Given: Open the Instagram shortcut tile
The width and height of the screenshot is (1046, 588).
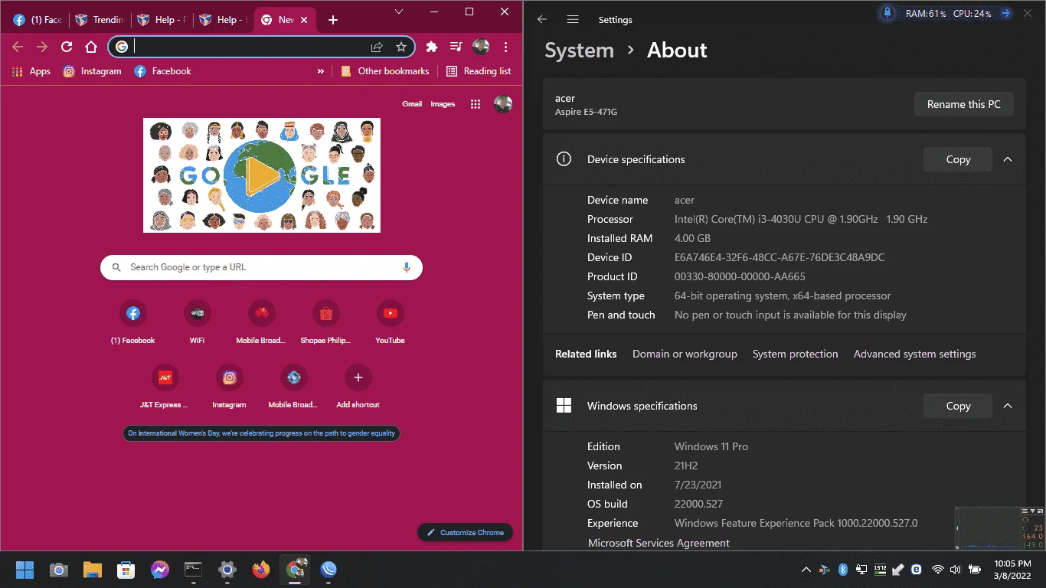Looking at the screenshot, I should pyautogui.click(x=230, y=386).
